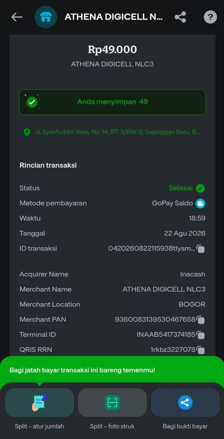Copy the Terminal ID value

(201, 335)
